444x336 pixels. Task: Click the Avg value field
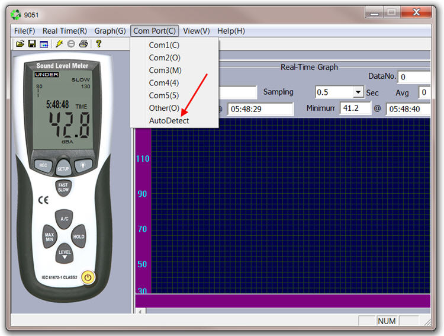[424, 92]
